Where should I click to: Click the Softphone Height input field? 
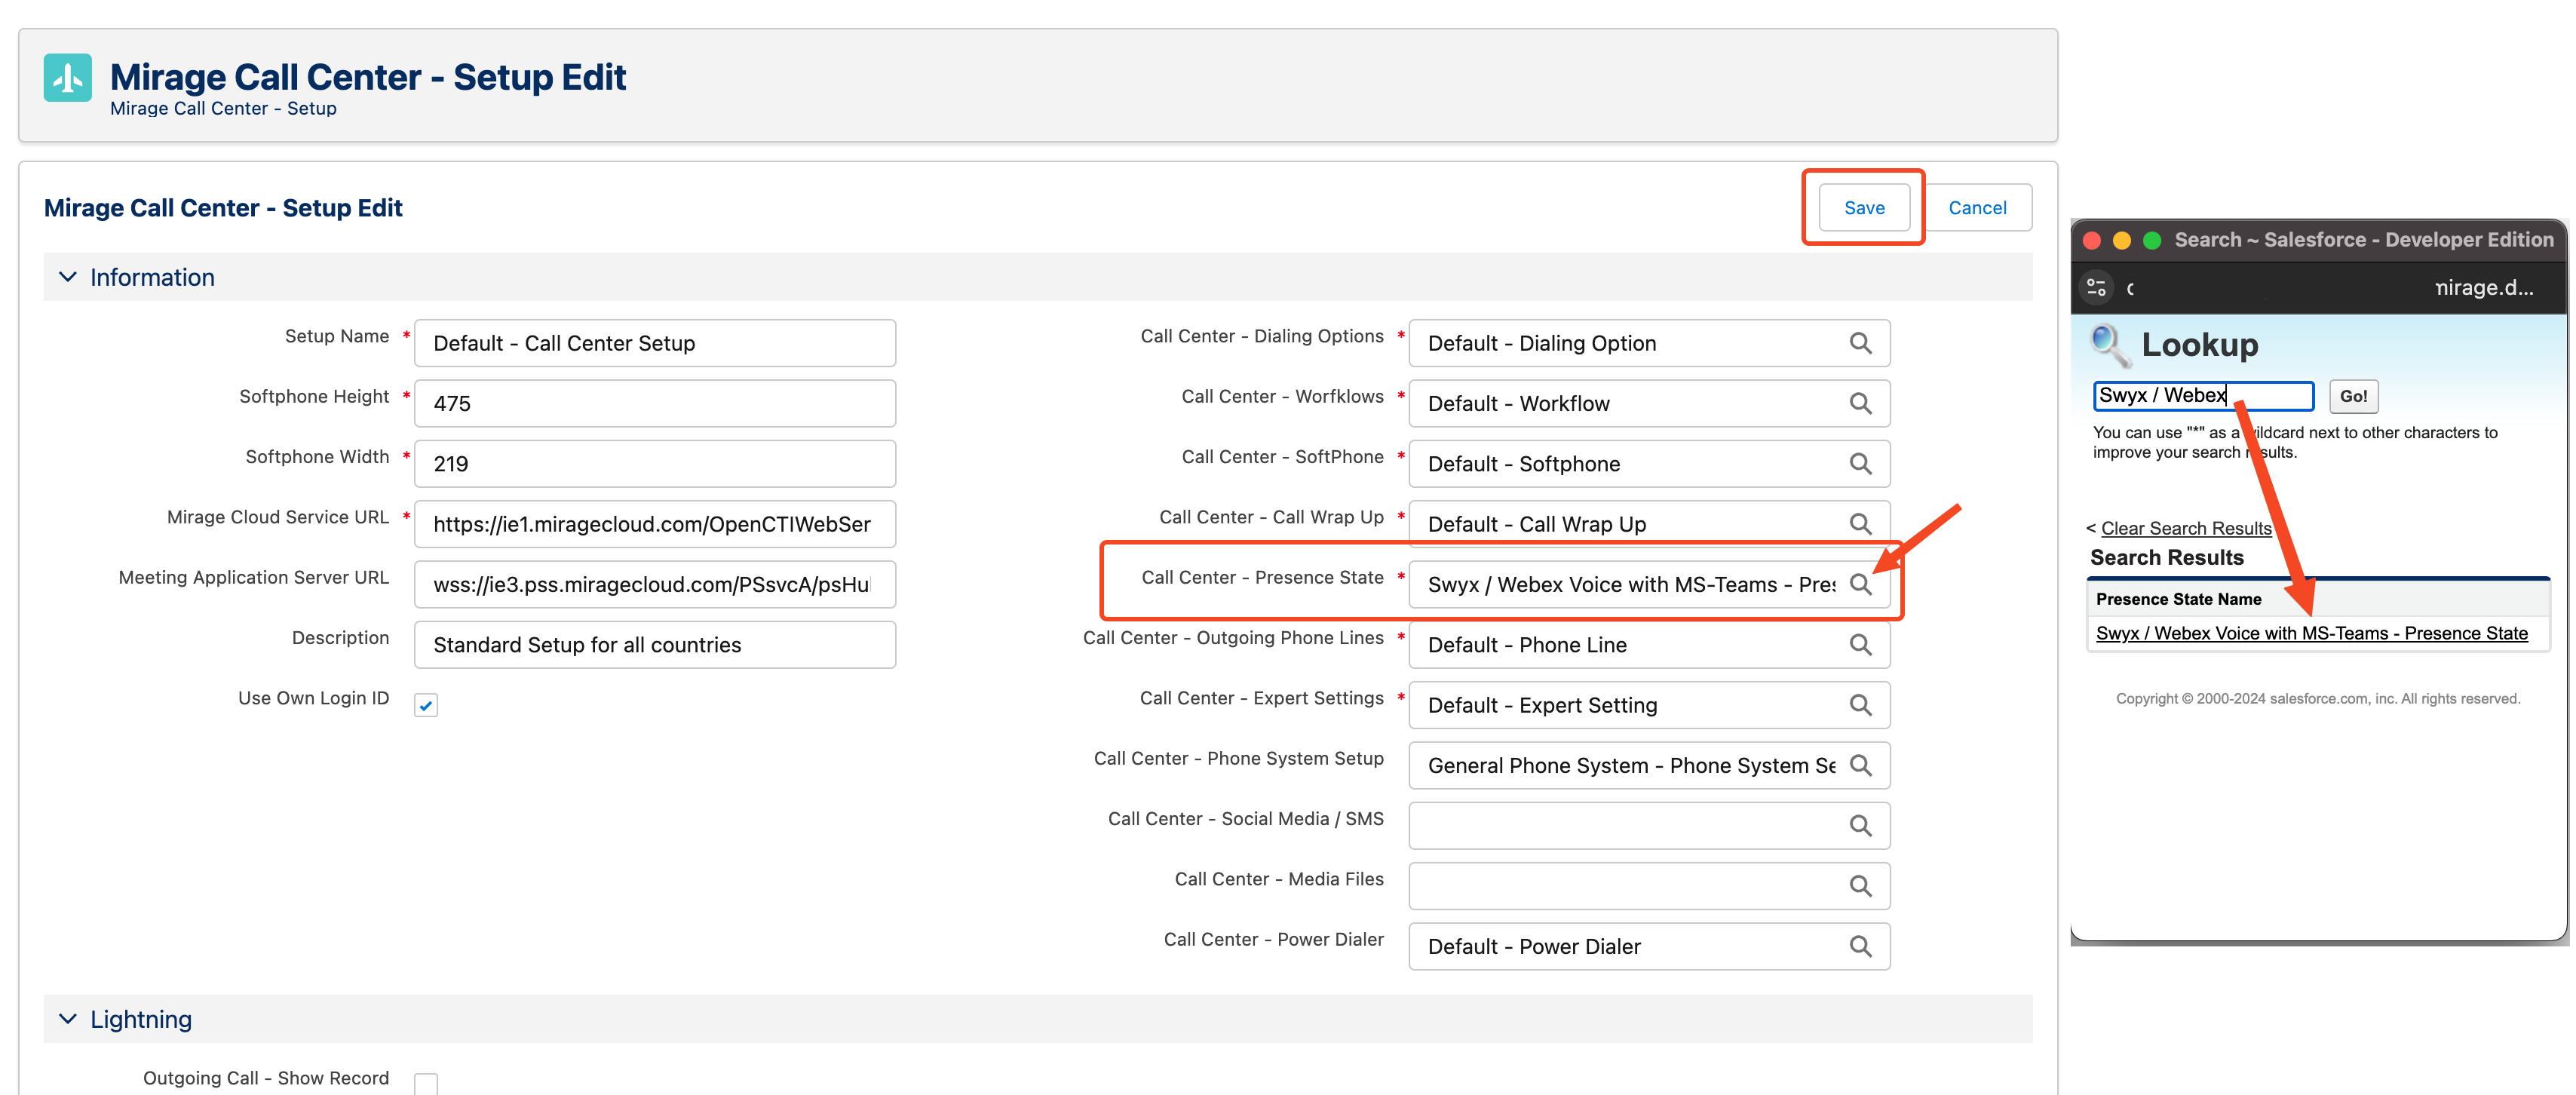tap(655, 403)
